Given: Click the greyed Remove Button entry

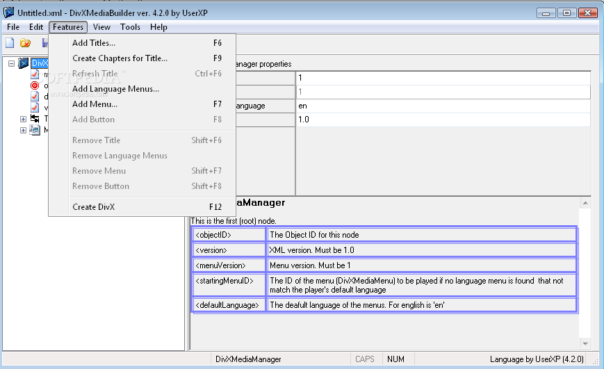Looking at the screenshot, I should pyautogui.click(x=142, y=186).
